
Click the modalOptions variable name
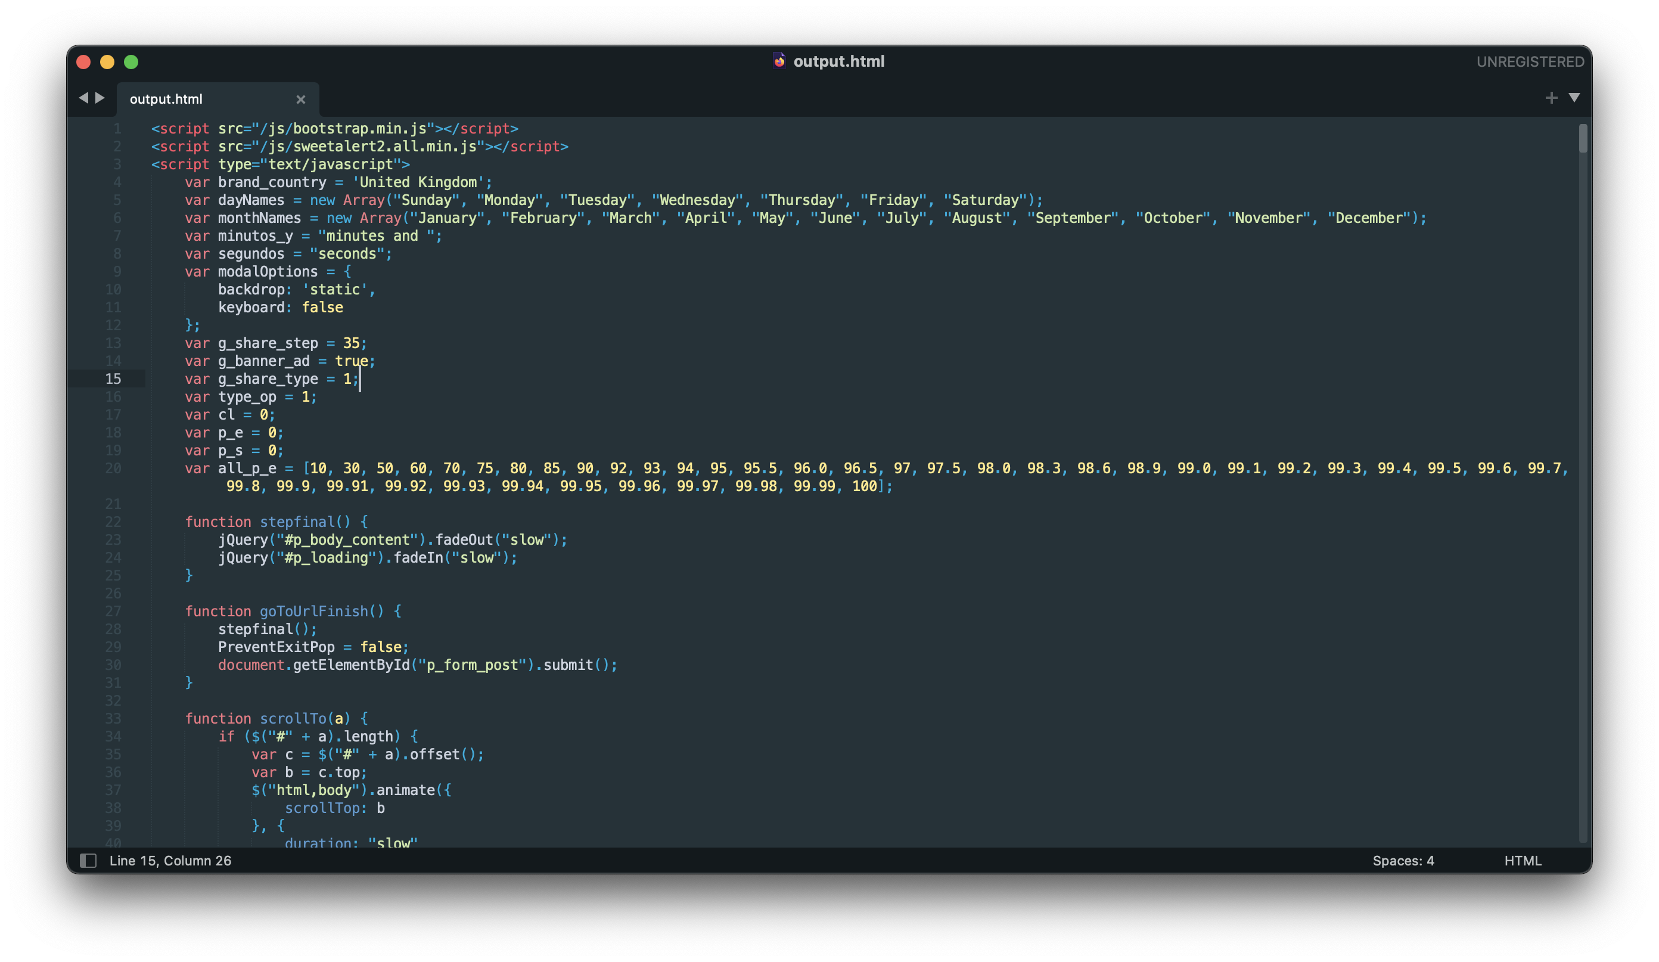click(268, 271)
